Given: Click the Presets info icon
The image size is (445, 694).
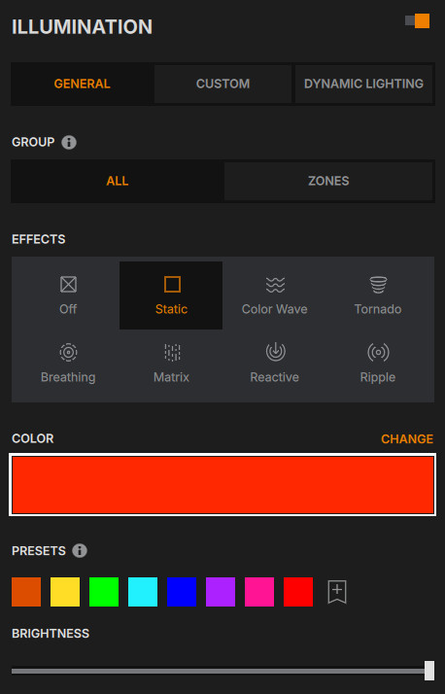Looking at the screenshot, I should (x=80, y=551).
